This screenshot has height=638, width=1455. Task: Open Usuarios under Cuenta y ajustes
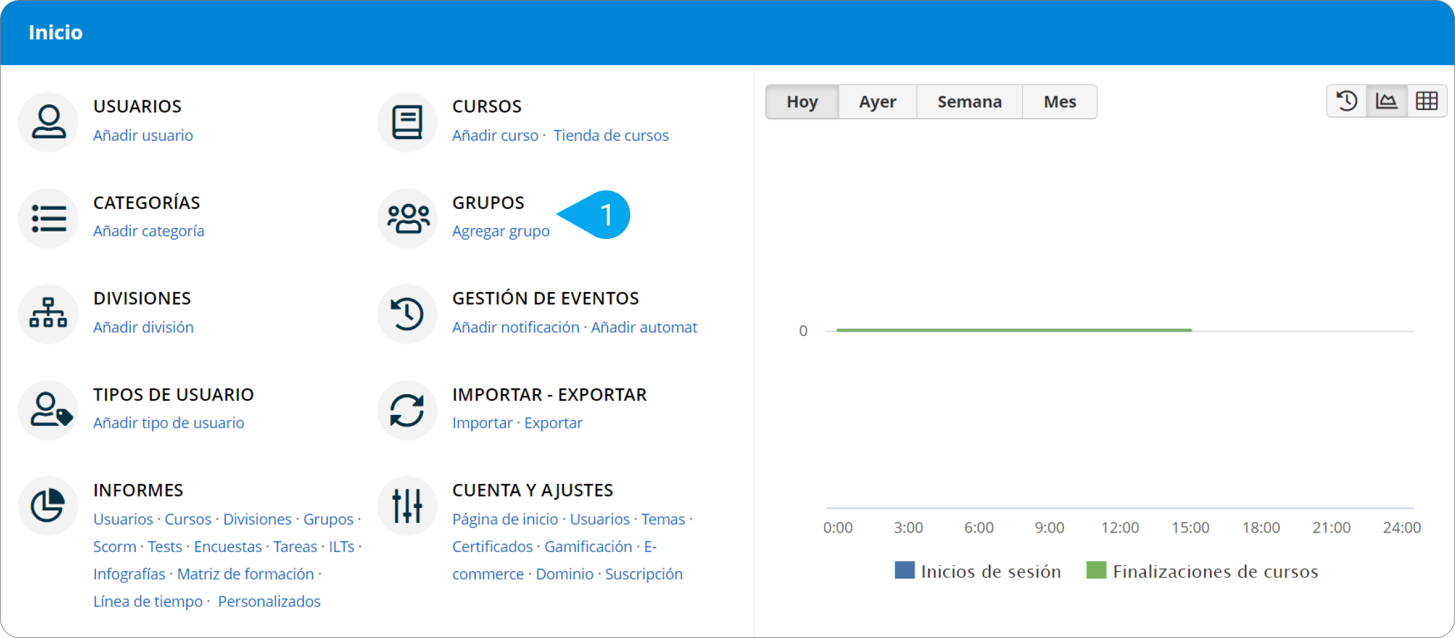tap(600, 519)
